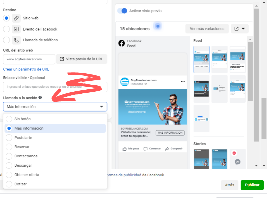Choose the Descargar call-to-action option

55,165
